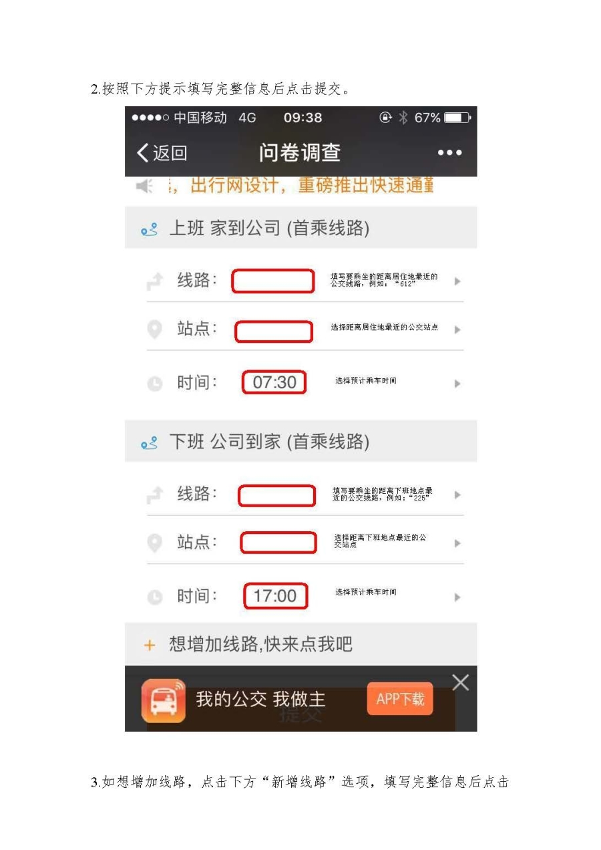
Task: Open the 17:00 time picker arrow
Action: [457, 597]
